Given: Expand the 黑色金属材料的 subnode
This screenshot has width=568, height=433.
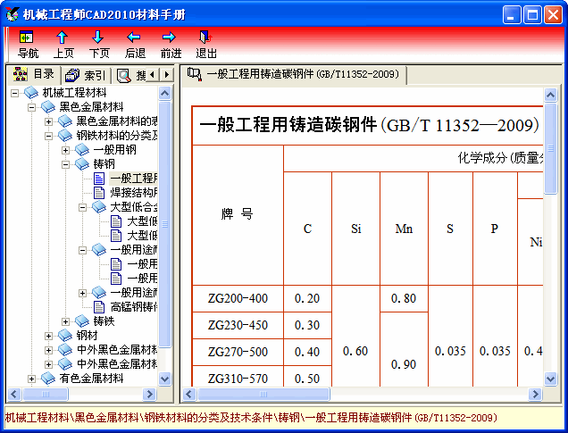Looking at the screenshot, I should coord(48,121).
